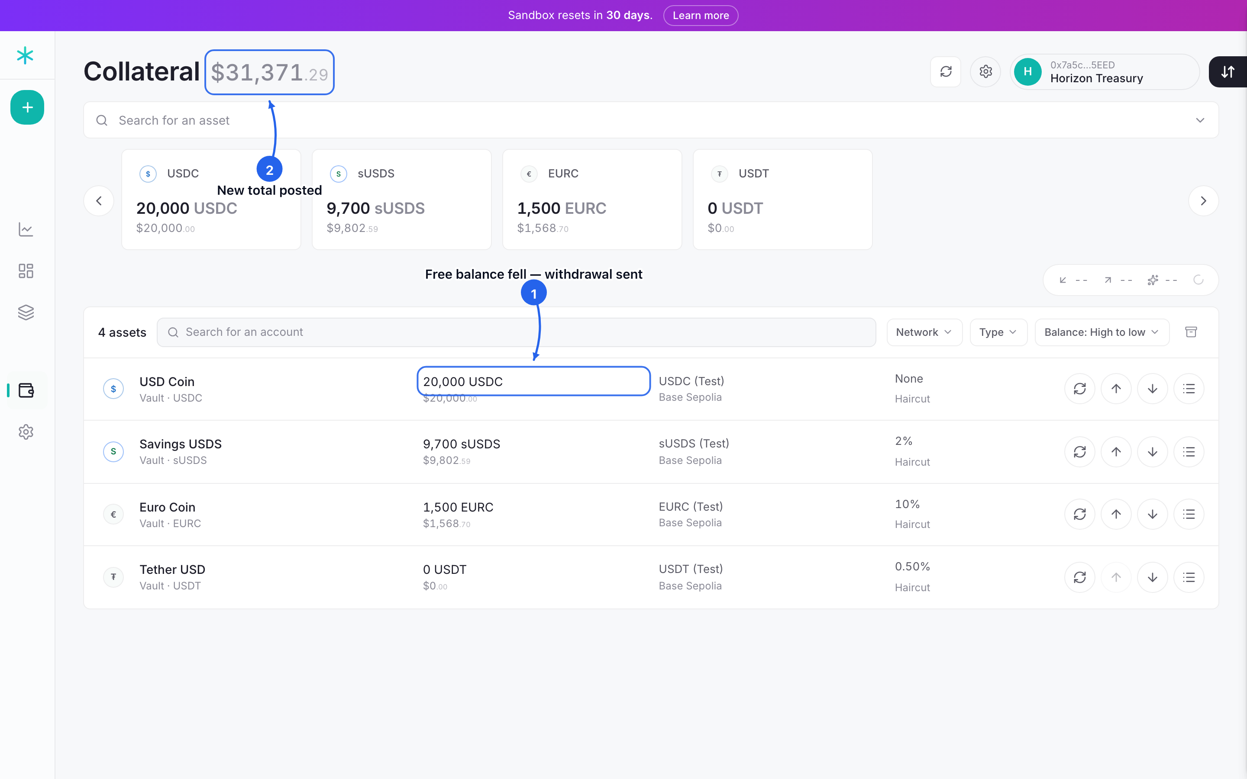The image size is (1247, 779).
Task: Click the asterisk app logo
Action: pyautogui.click(x=25, y=55)
